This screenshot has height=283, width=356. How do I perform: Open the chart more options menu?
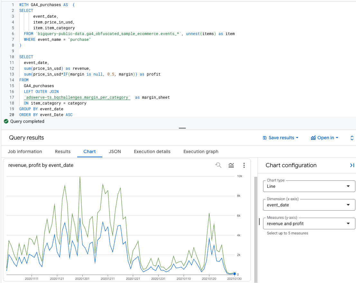[244, 165]
